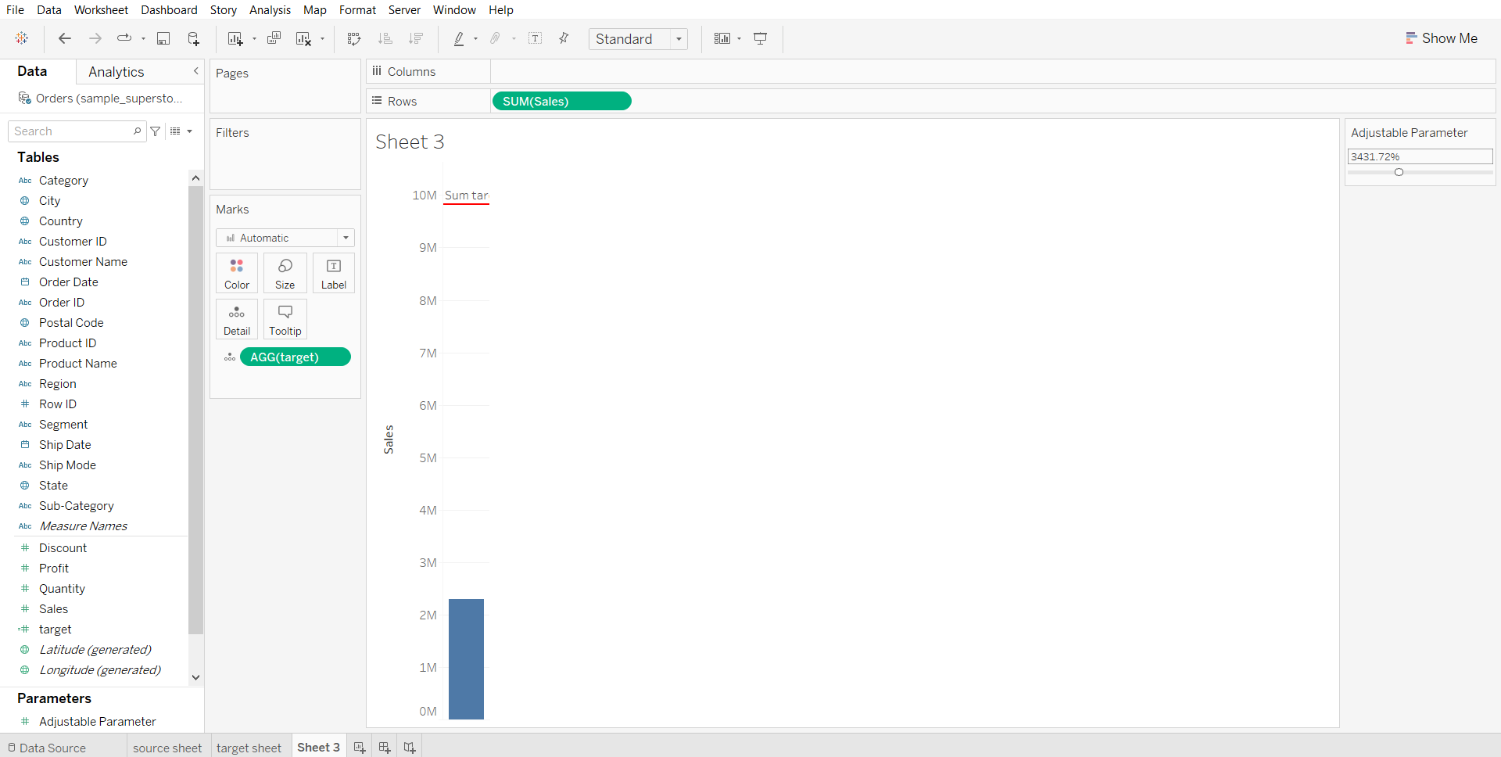Toggle the Fix Axes pin icon
The image size is (1501, 757).
point(564,38)
